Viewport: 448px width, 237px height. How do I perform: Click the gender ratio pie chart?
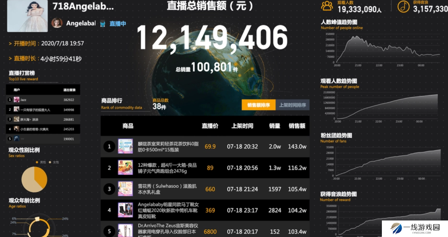click(x=34, y=179)
